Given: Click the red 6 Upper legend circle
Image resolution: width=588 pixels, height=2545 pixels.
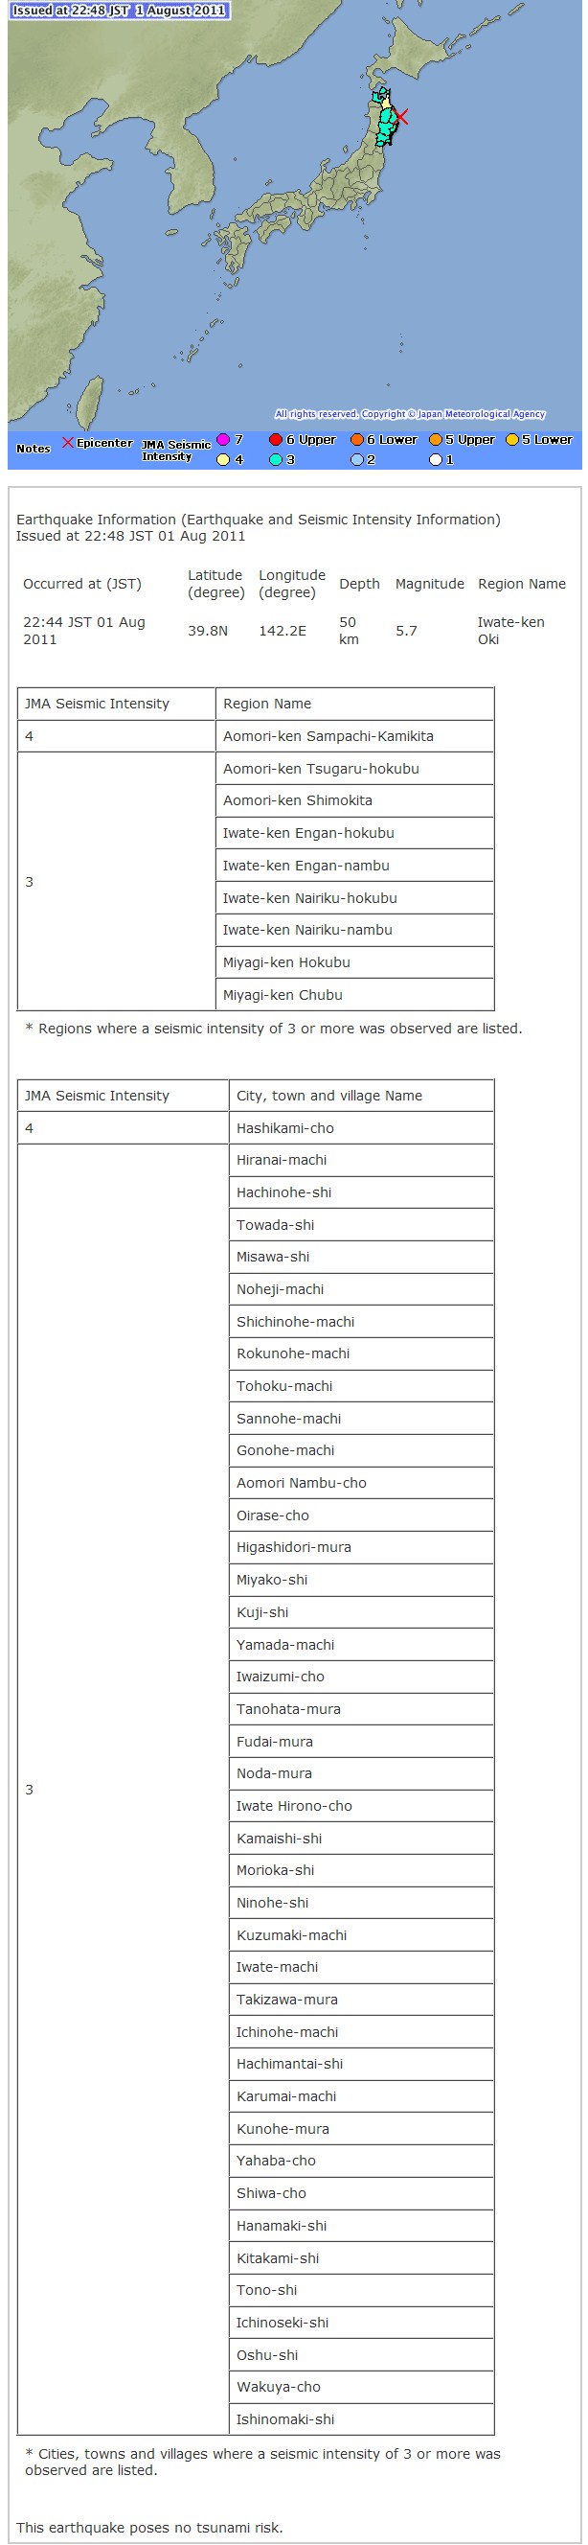Looking at the screenshot, I should (x=276, y=440).
